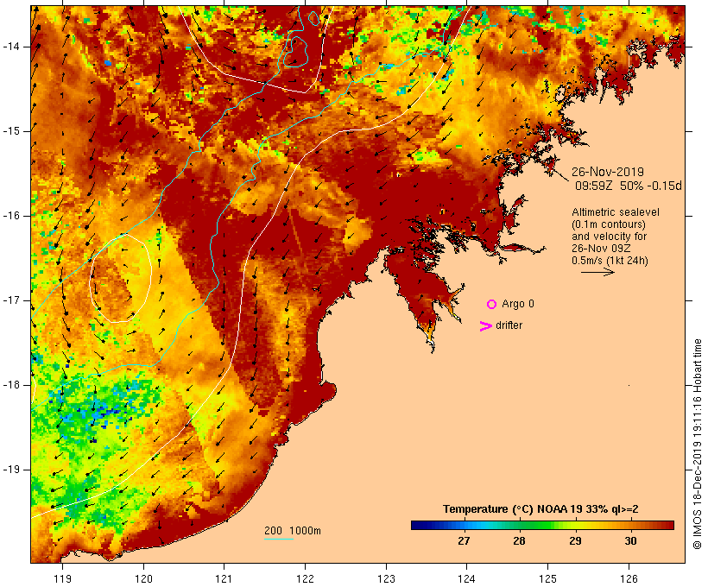Click the '124' longitude axis label
The height and width of the screenshot is (587, 708).
pos(466,579)
